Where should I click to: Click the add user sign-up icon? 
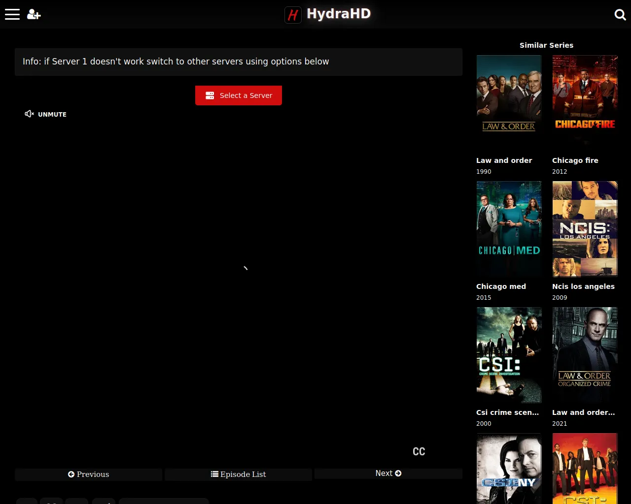[x=34, y=14]
